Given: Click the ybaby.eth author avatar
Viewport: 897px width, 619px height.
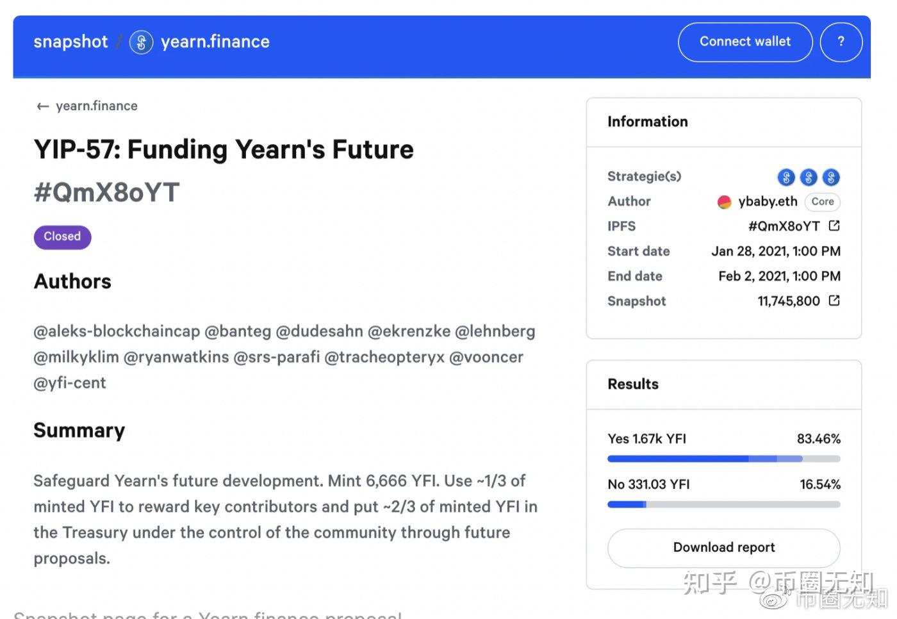Looking at the screenshot, I should [x=724, y=202].
